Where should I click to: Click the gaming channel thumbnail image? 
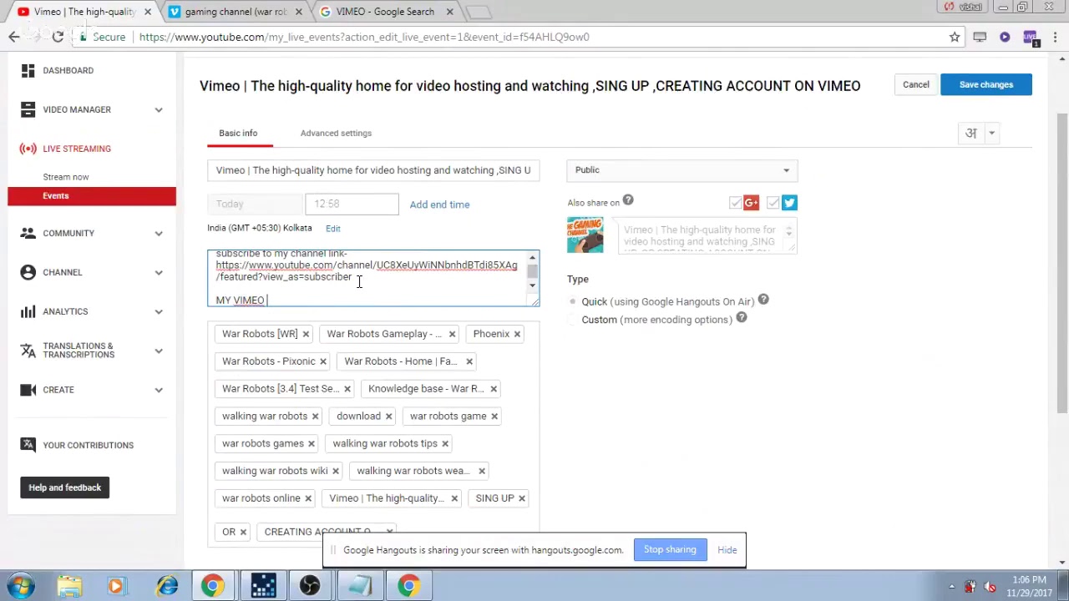585,235
